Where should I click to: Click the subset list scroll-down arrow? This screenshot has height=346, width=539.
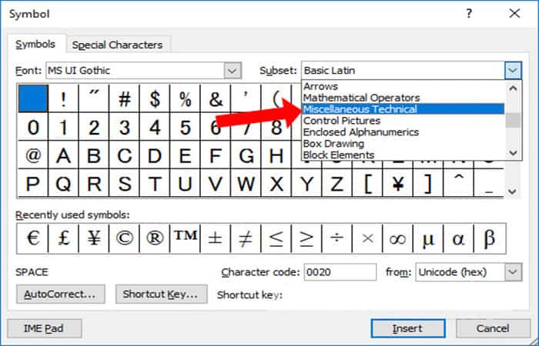pos(513,153)
